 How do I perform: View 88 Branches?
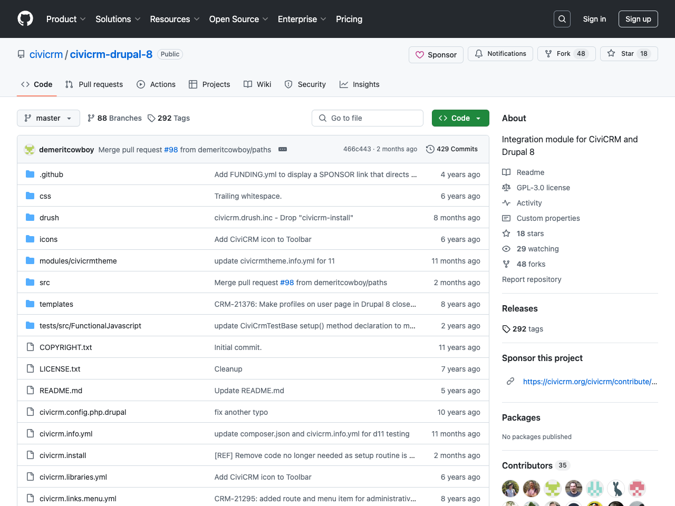(x=114, y=118)
